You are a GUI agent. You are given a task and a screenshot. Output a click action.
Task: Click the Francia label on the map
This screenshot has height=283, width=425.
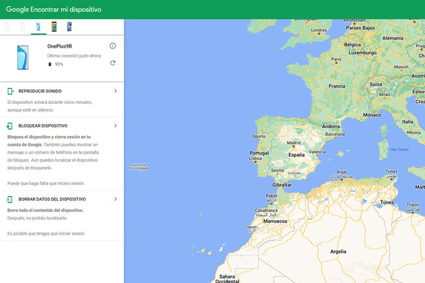pos(337,86)
